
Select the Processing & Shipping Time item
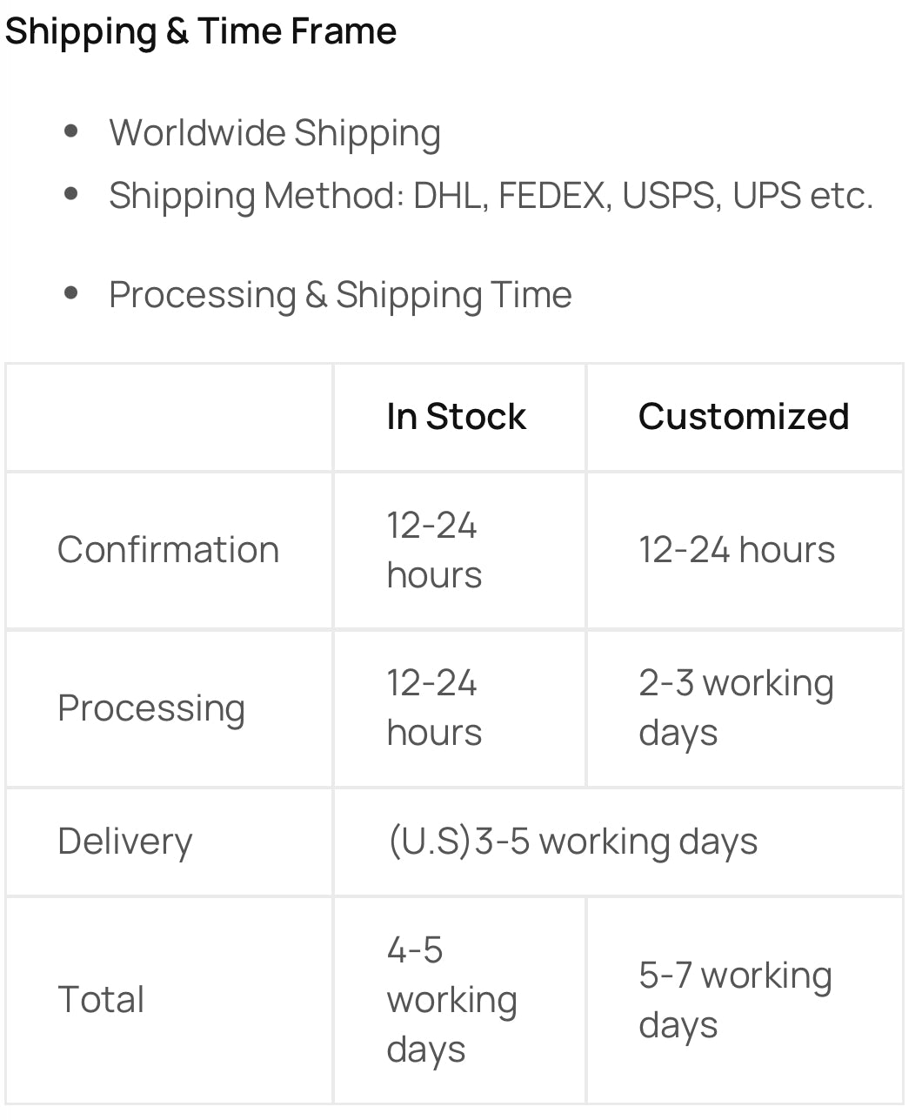click(x=340, y=295)
